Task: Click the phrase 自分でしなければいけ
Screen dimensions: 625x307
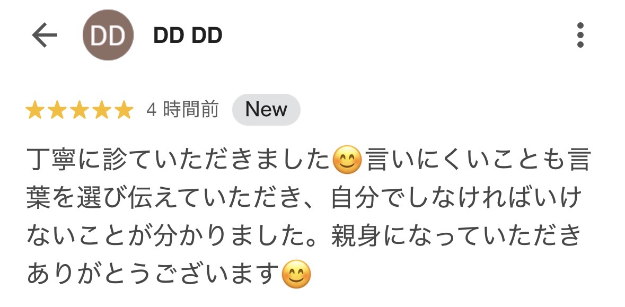Action: pos(455,198)
